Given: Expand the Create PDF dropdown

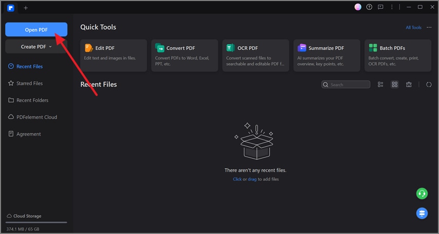Looking at the screenshot, I should [36, 47].
